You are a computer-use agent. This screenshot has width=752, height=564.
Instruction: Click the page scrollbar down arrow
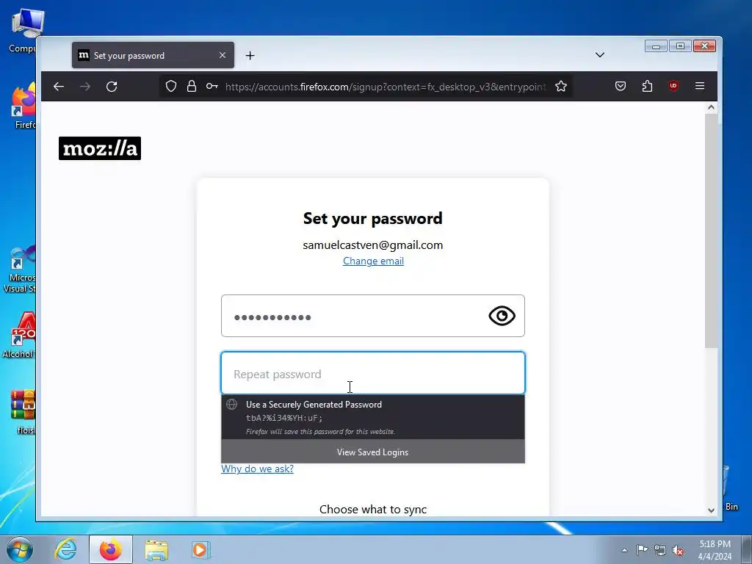[x=711, y=510]
